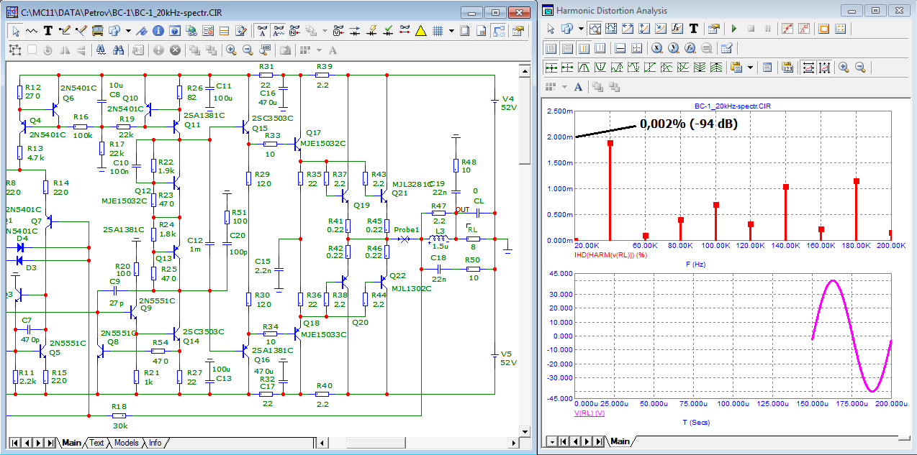Screen dimensions: 917x455
Task: Click the yellow warning triangle toolbar icon
Action: tap(420, 31)
